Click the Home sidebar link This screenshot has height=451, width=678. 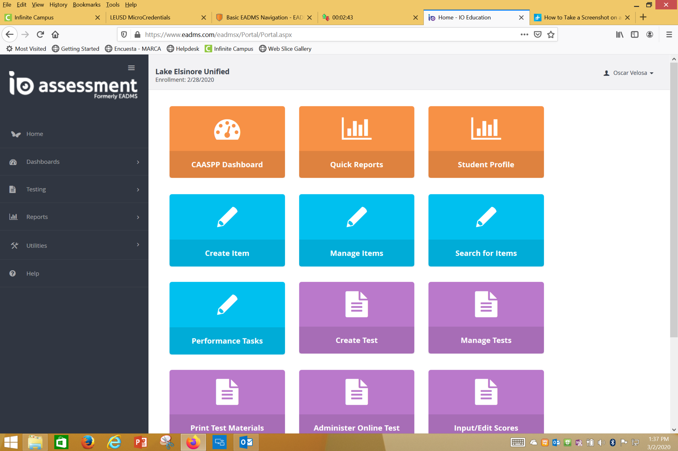pos(35,134)
